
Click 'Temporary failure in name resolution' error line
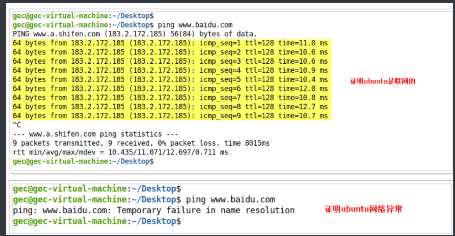[x=154, y=210]
